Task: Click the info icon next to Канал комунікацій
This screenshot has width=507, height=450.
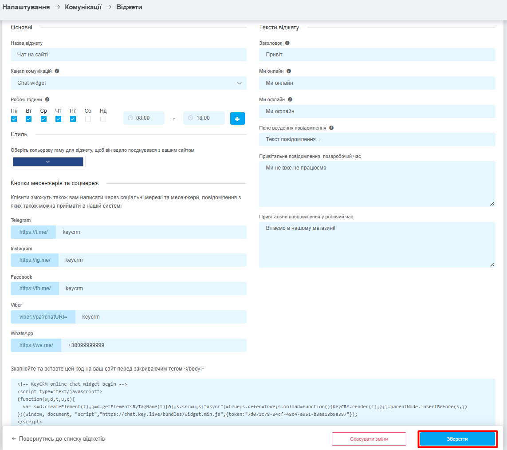Action: pos(57,71)
